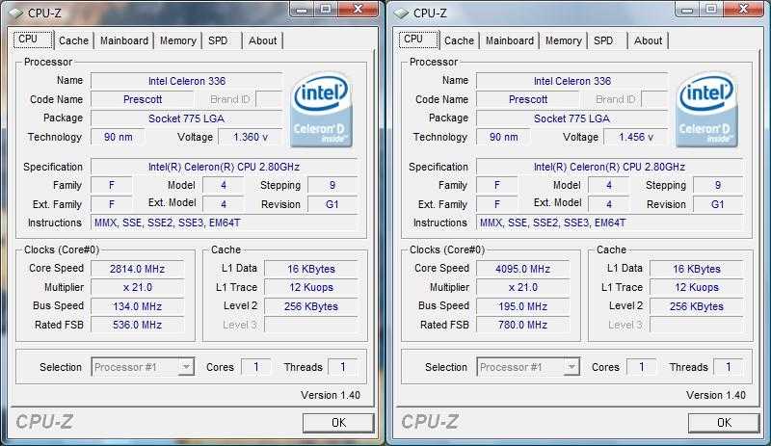Click Socket 775 LGA package in left window

[187, 118]
